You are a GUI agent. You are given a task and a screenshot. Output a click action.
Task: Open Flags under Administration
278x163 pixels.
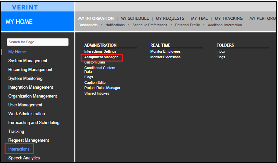click(x=89, y=77)
